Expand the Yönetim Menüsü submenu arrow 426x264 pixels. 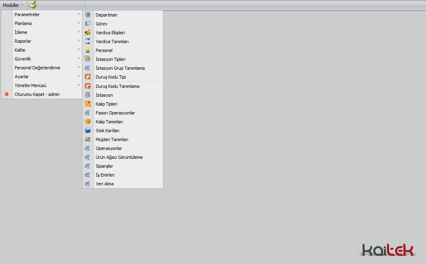(x=79, y=85)
